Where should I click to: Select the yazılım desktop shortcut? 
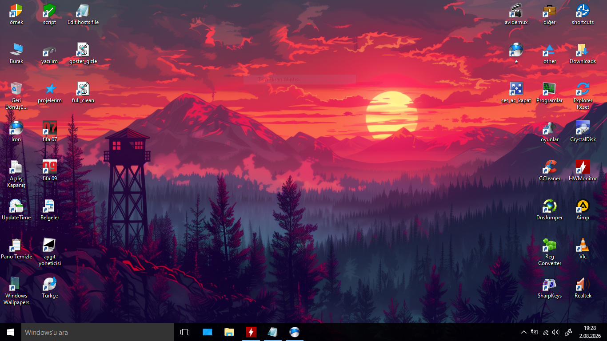[49, 53]
